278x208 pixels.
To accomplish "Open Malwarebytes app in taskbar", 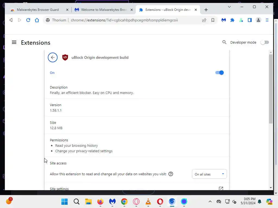I will 112,201.
